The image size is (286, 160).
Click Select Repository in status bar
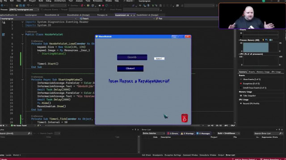click(271, 159)
